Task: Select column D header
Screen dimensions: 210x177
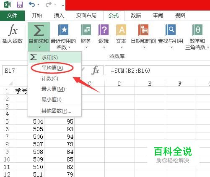Action: click(x=119, y=84)
